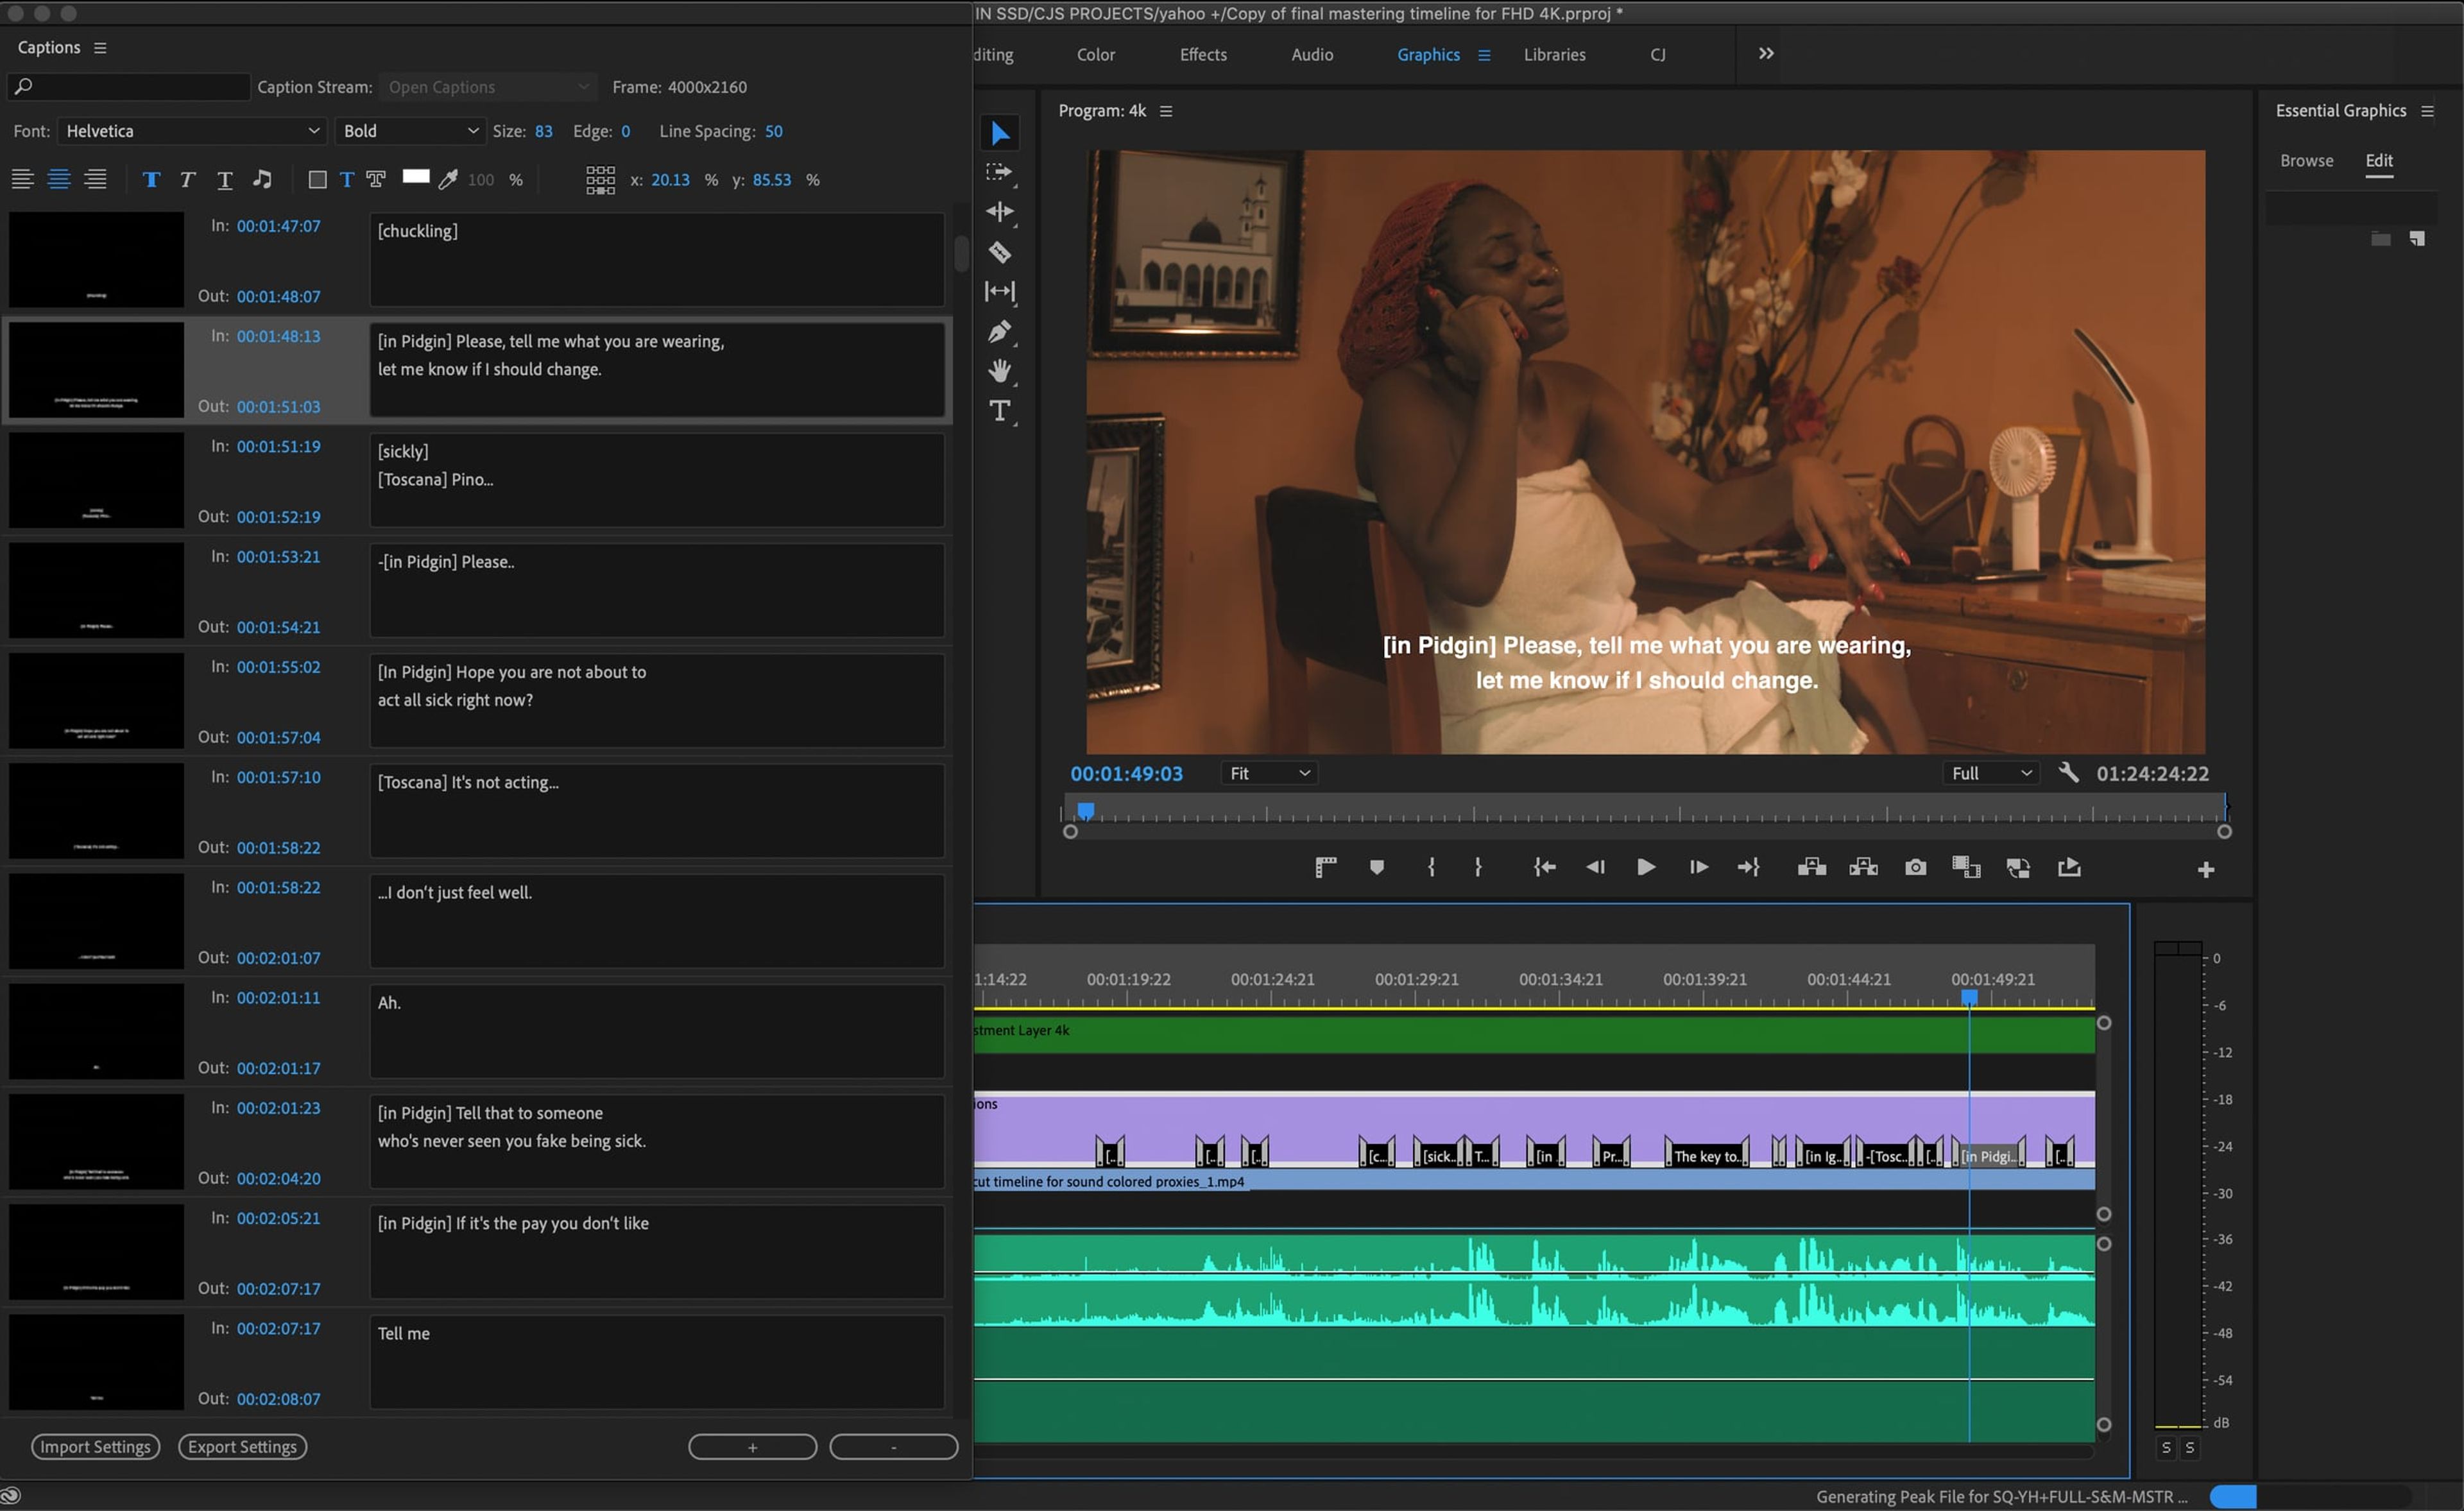Open Browse tab in Essential Graphics
2464x1511 pixels.
pos(2306,160)
